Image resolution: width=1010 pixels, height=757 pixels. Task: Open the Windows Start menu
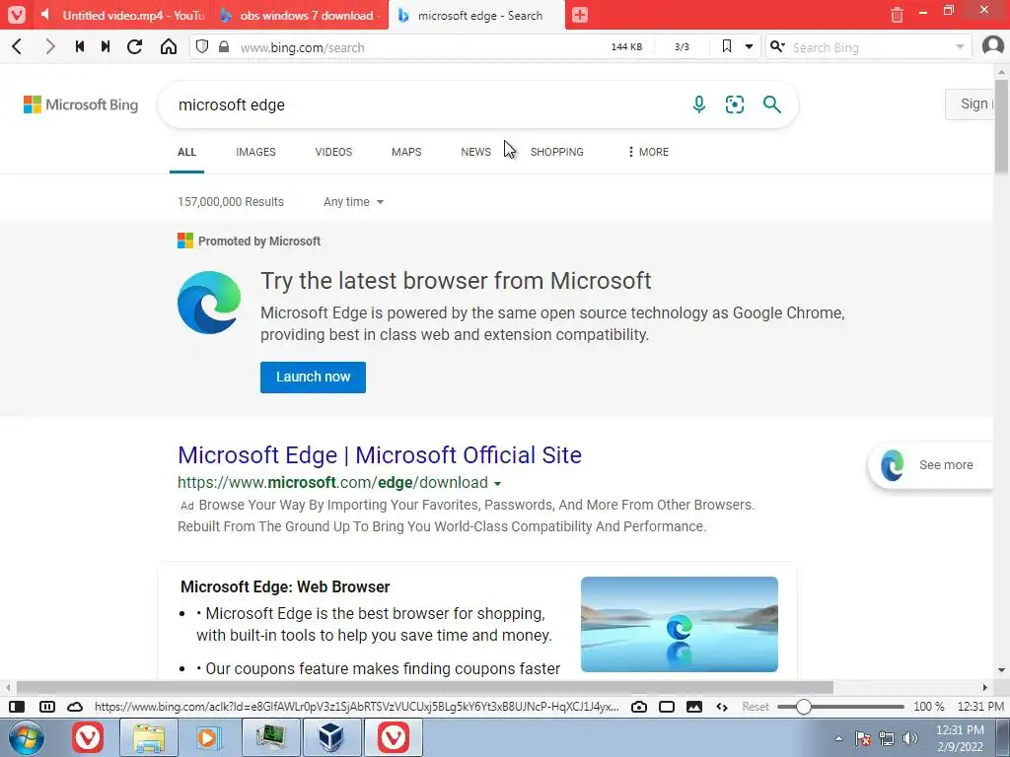[27, 737]
